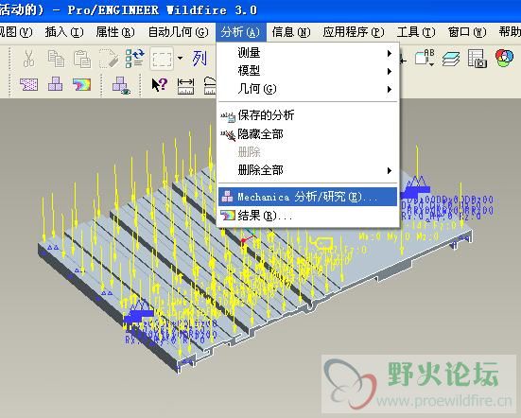Viewport: 521px width, 418px height.
Task: Click the blocks icon beside Mechanica 分析/研究
Action: [x=227, y=197]
